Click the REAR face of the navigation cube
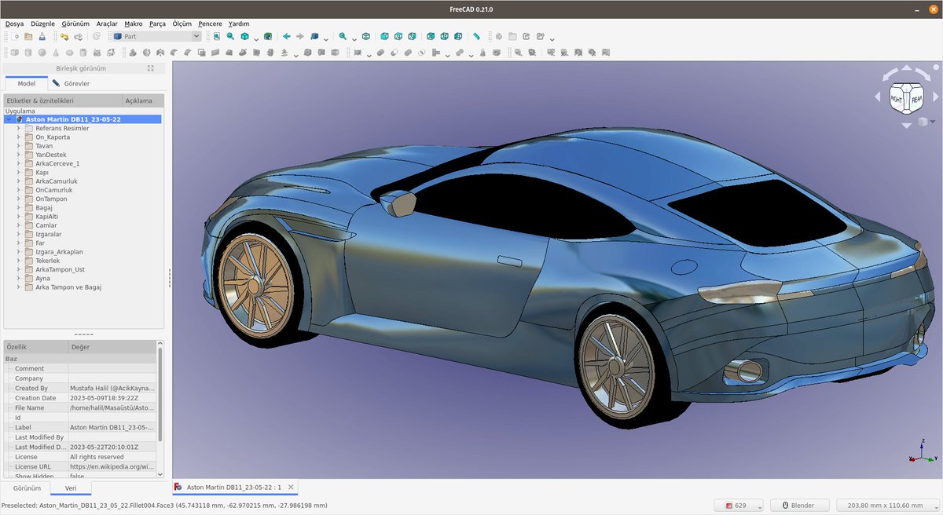The image size is (943, 515). [916, 100]
